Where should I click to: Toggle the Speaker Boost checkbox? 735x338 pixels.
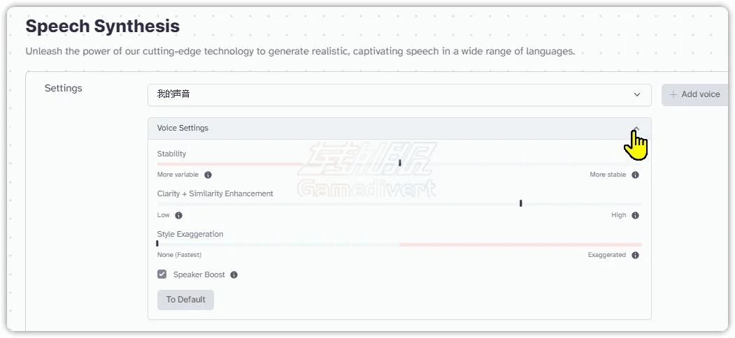(162, 274)
